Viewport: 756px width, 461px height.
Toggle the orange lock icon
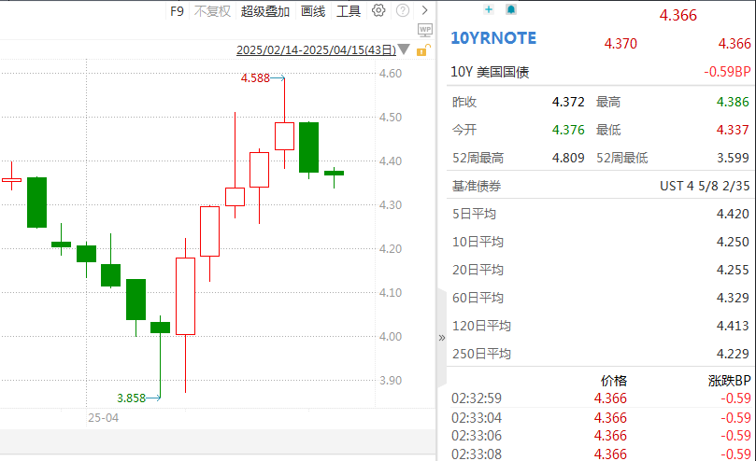424,51
